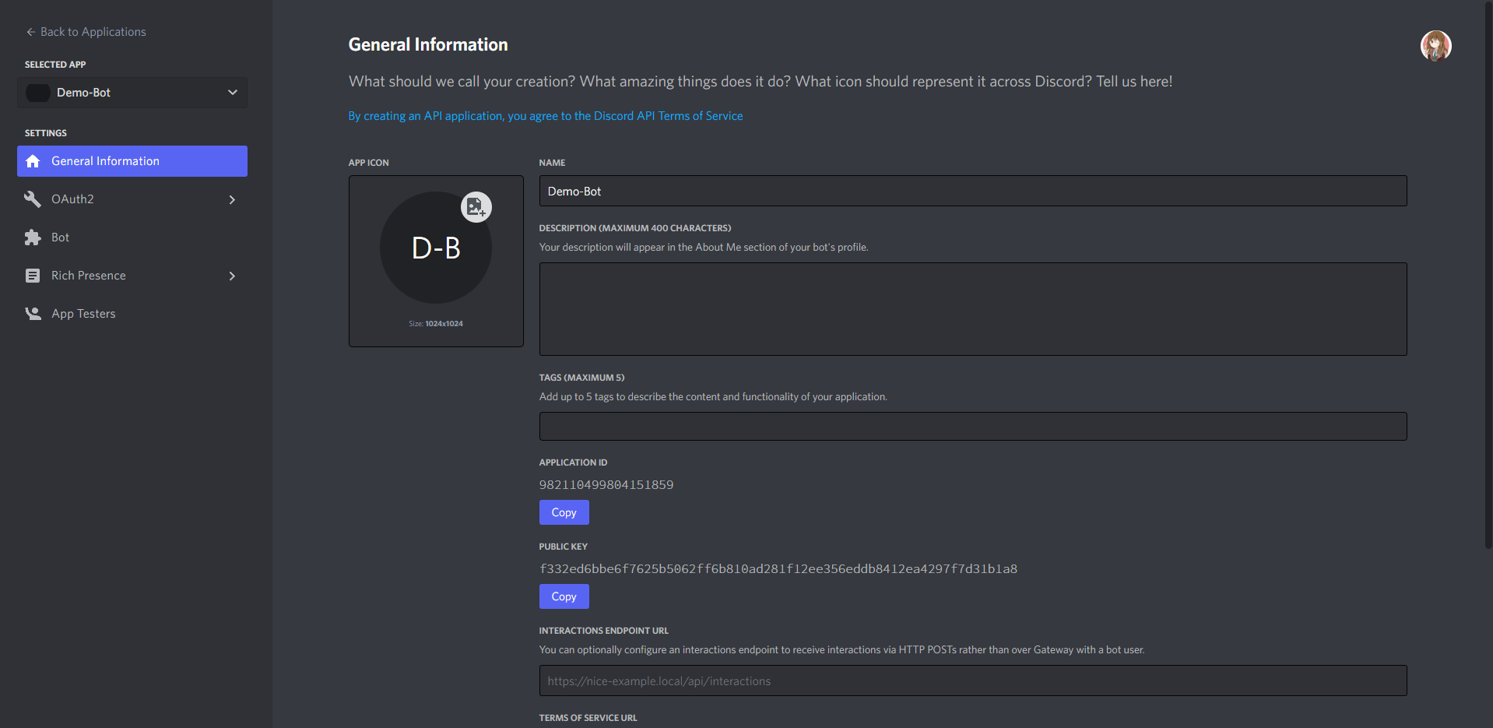Copy the Application ID

[564, 512]
